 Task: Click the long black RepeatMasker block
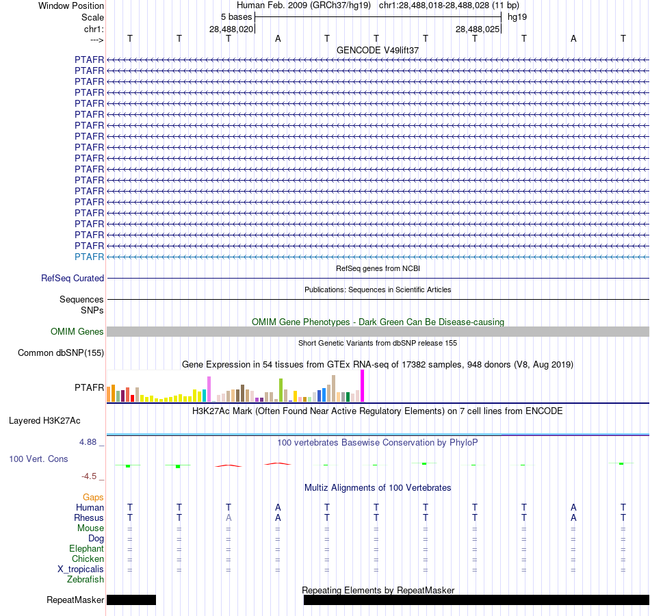coord(476,600)
